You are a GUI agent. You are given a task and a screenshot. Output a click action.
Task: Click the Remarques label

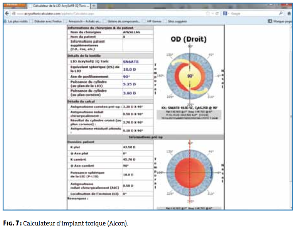[77, 198]
